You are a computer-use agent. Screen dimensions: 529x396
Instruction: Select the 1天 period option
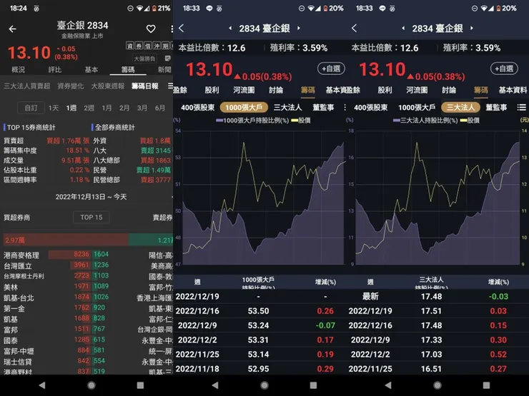[54, 108]
